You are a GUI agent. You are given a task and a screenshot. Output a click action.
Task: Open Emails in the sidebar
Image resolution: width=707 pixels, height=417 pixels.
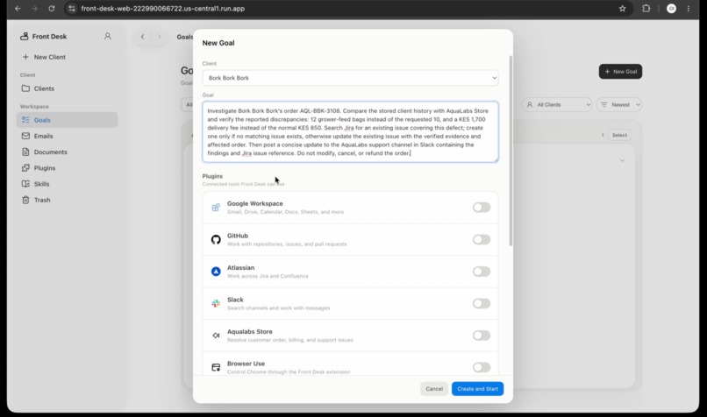coord(68,136)
